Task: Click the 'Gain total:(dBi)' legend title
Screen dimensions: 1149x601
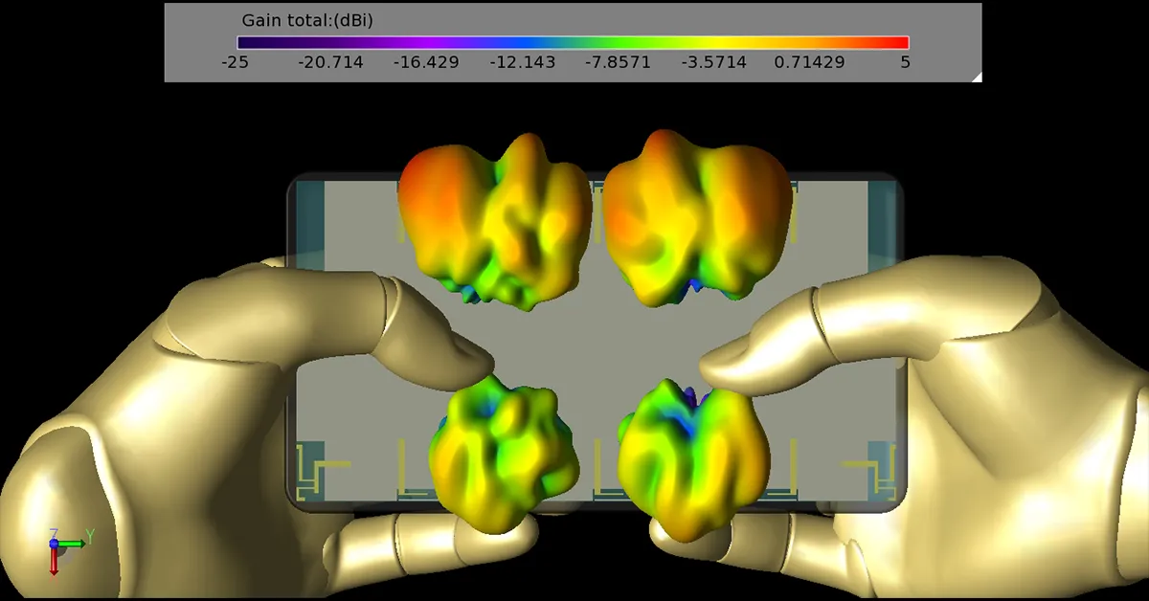Action: click(x=306, y=20)
